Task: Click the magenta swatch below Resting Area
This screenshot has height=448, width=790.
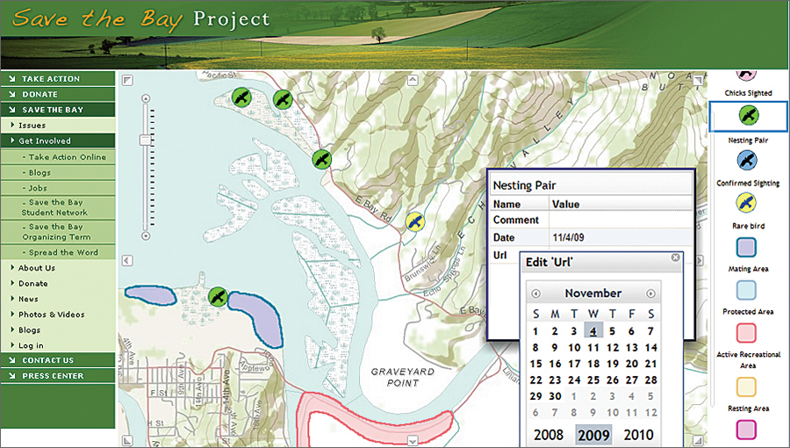Action: click(746, 430)
